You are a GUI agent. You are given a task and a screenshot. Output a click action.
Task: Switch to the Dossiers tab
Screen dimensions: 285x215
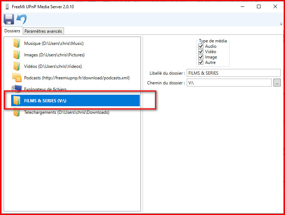pyautogui.click(x=12, y=31)
